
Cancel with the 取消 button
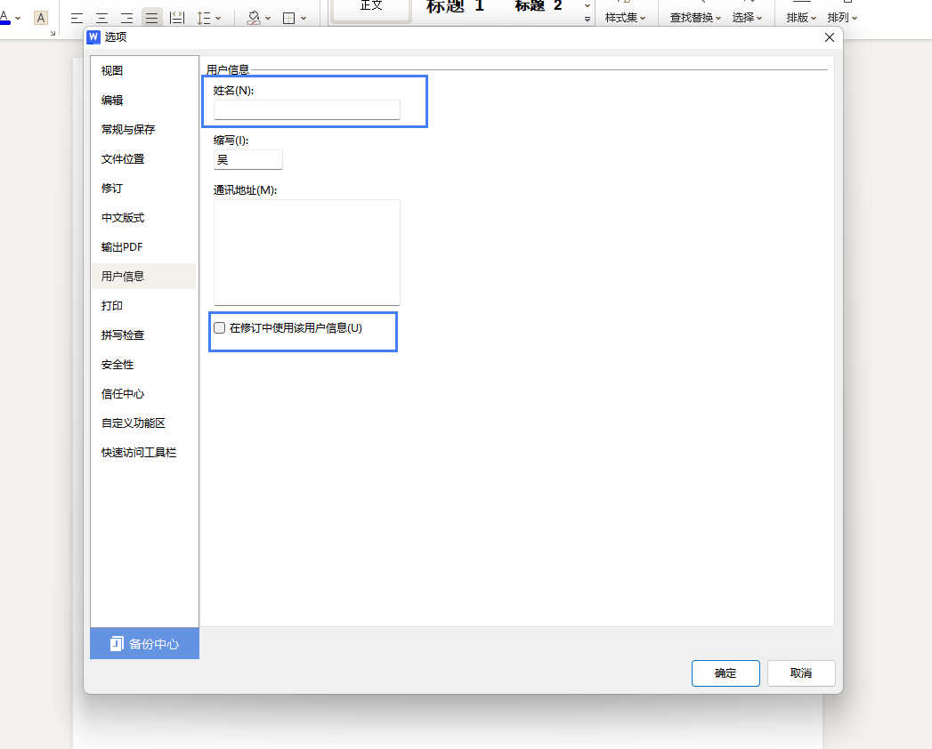(800, 673)
